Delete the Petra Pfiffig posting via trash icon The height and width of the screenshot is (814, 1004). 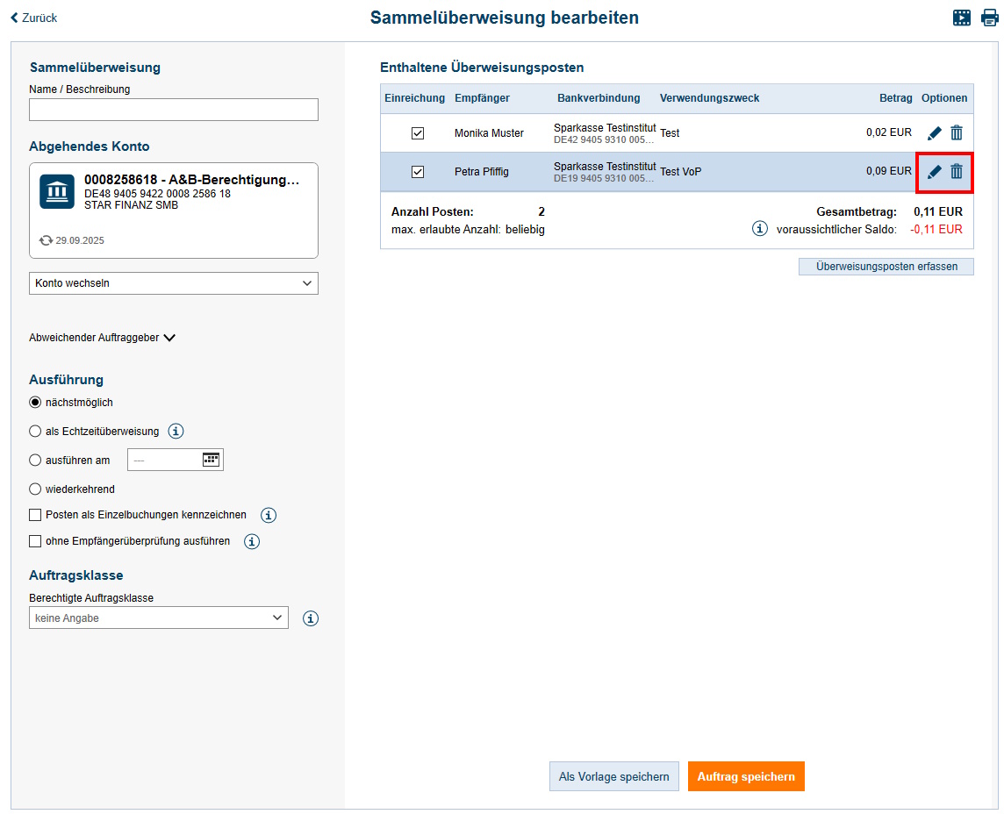(957, 172)
